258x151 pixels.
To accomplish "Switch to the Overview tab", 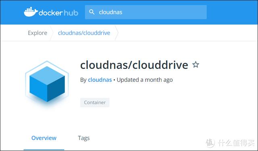I will pos(44,138).
